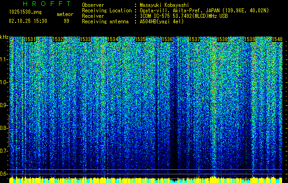This screenshot has height=183, width=288.
Task: Click the HROFFT title text
Action: [x=47, y=4]
